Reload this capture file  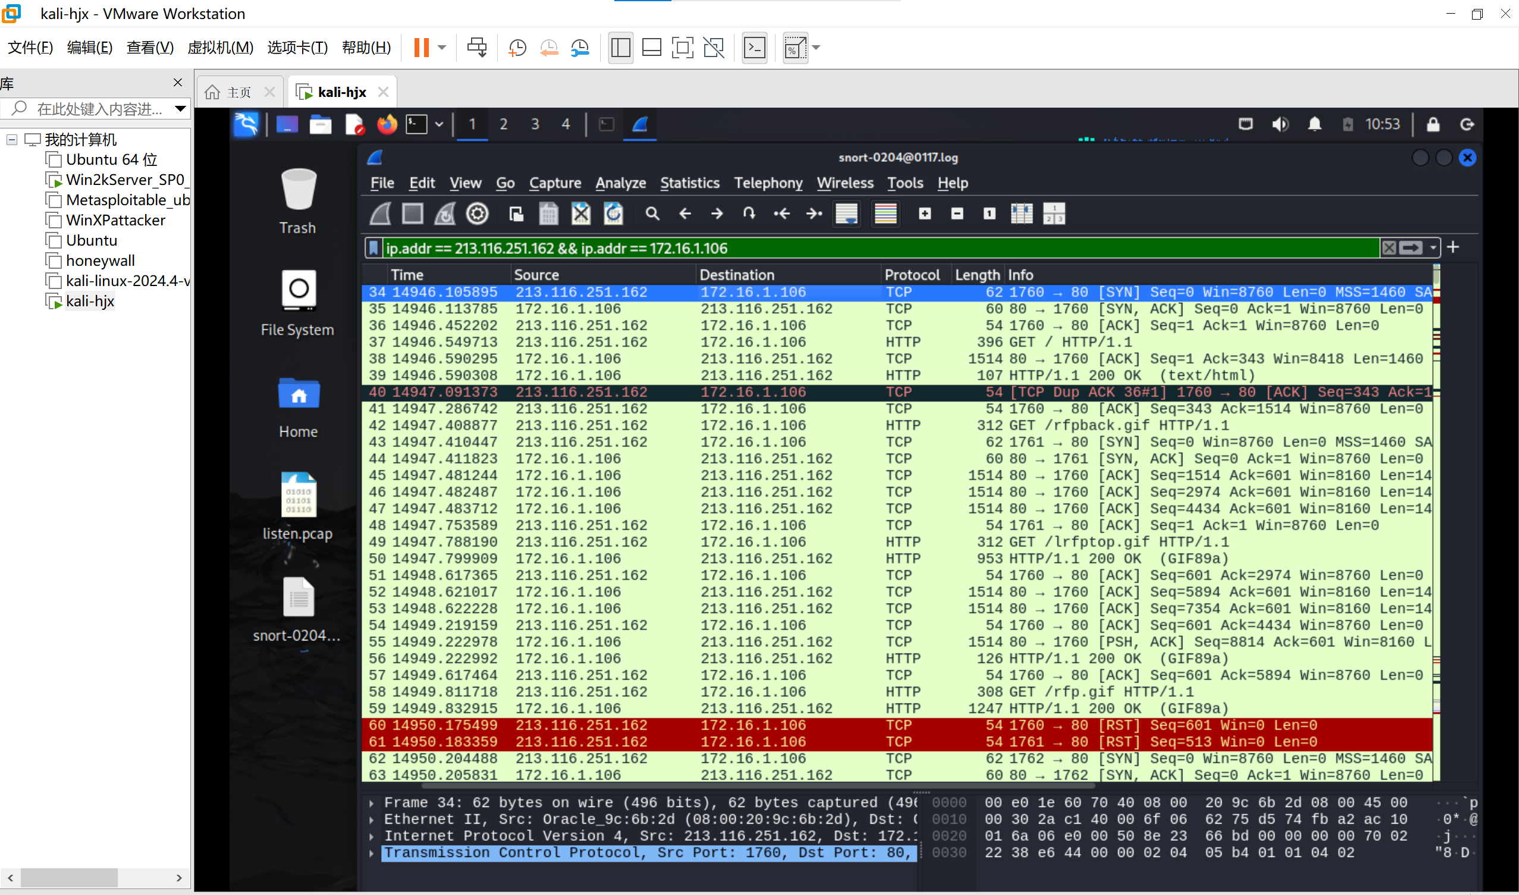(x=613, y=213)
